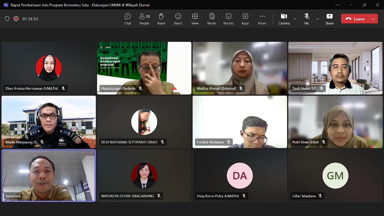The height and width of the screenshot is (216, 384).
Task: Open title bar ellipsis settings menu
Action: tap(337, 5)
